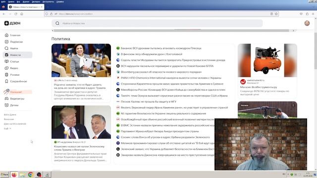Screen dimensions: 317x178
Task: Click the browser home button
Action: tap(22, 14)
